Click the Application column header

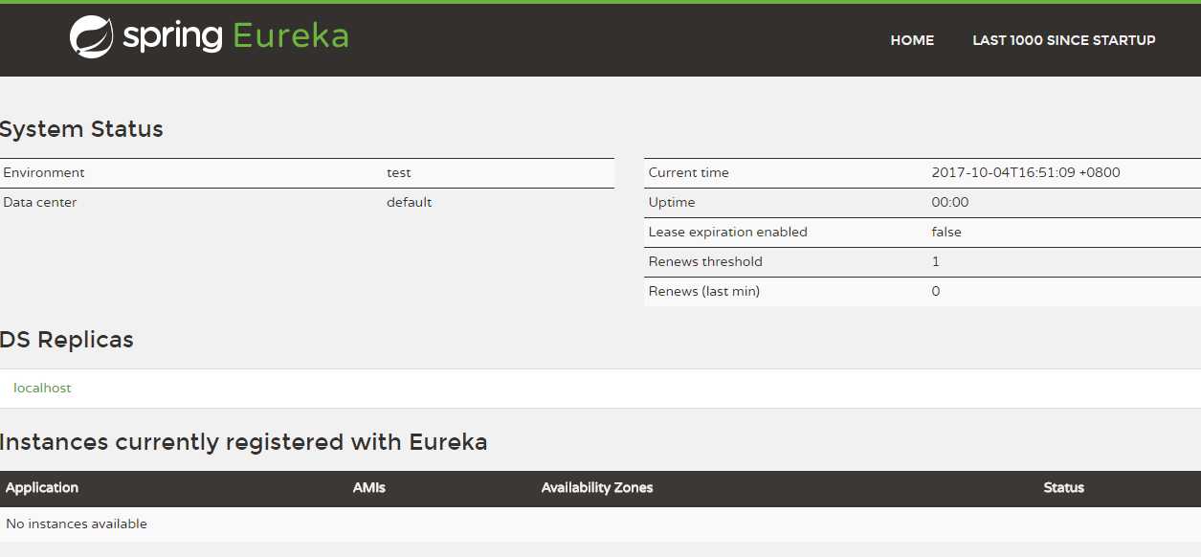[42, 488]
